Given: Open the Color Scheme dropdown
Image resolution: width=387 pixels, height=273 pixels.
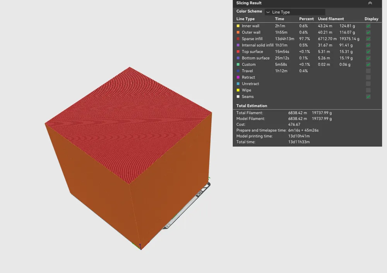Looking at the screenshot, I should coord(295,11).
